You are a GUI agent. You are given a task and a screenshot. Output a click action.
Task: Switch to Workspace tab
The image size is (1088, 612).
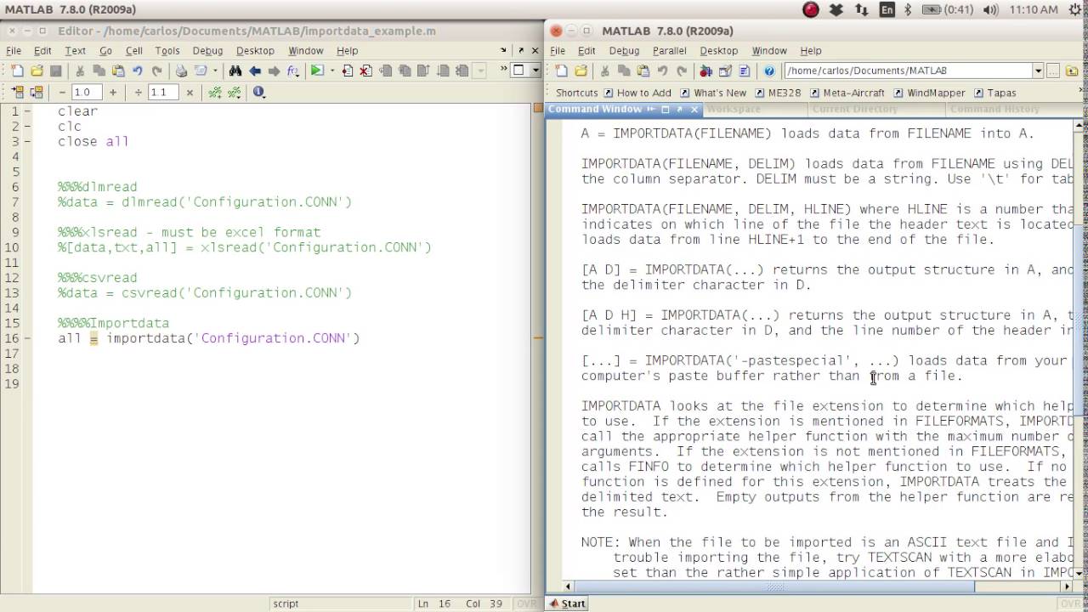(734, 109)
